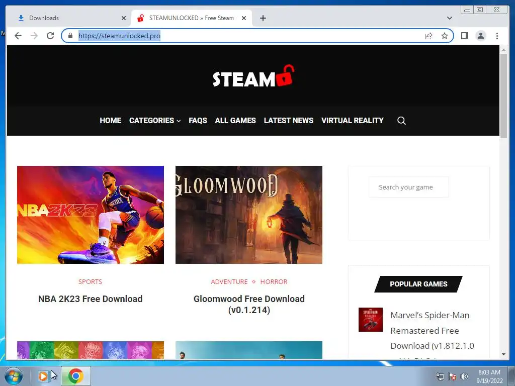Expand the CATEGORIES dropdown menu
This screenshot has width=515, height=386.
coord(155,121)
